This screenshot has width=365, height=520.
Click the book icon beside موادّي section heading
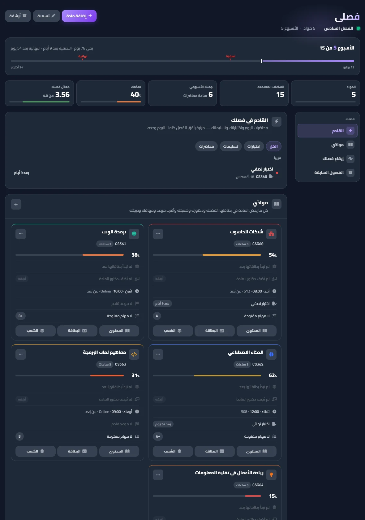[277, 204]
